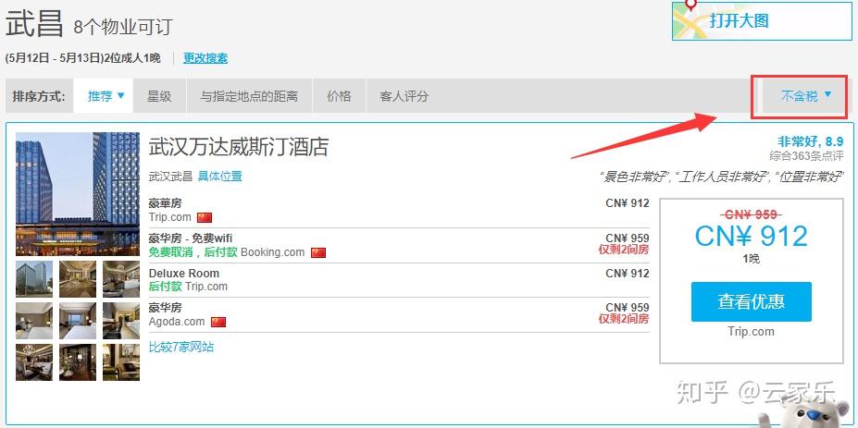This screenshot has width=858, height=428.
Task: Select the 豪華房 Trip.com offer row
Action: pos(399,211)
